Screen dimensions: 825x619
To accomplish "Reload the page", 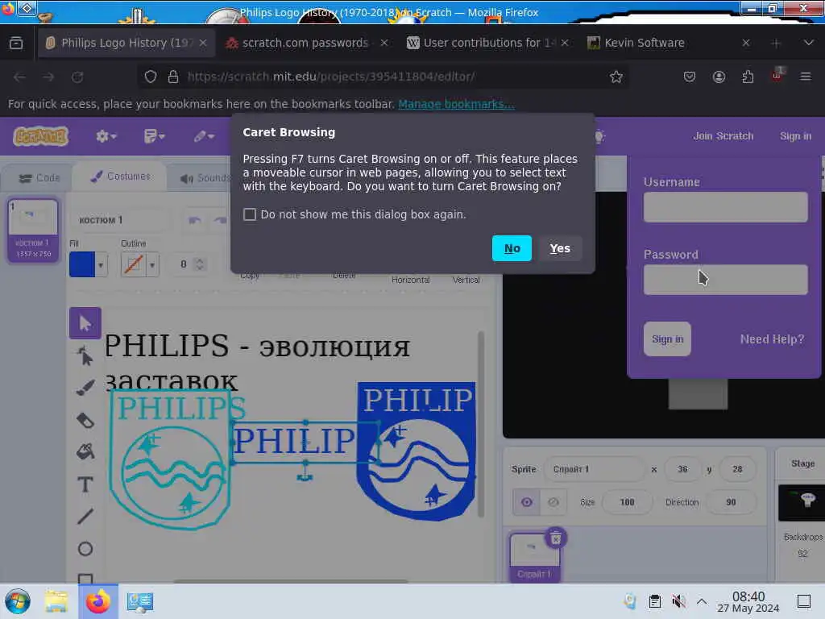I will coord(77,77).
